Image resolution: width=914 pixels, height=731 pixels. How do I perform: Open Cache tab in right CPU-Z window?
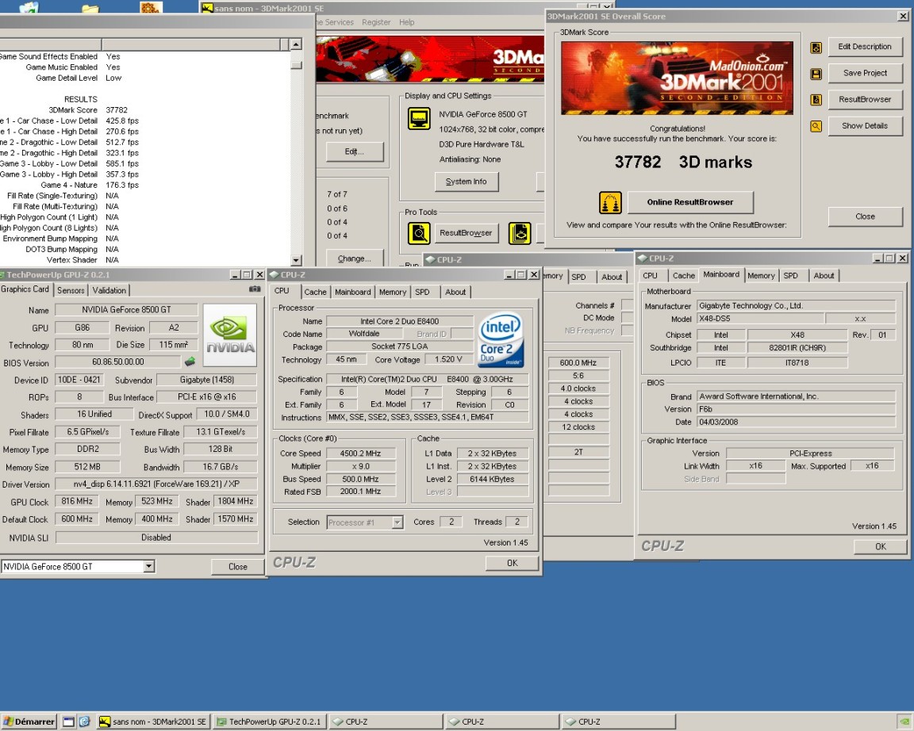pyautogui.click(x=684, y=275)
